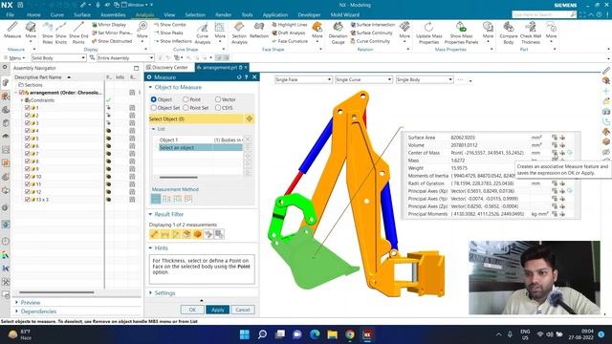Open the Single Body dropdown
This screenshot has height=344, width=612.
(x=425, y=79)
